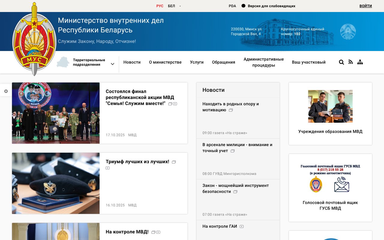Open the Услуги dropdown
The width and height of the screenshot is (384, 240).
(x=197, y=62)
